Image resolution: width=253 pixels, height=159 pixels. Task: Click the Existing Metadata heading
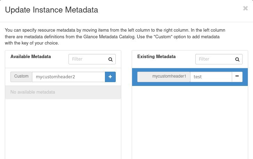pyautogui.click(x=156, y=57)
